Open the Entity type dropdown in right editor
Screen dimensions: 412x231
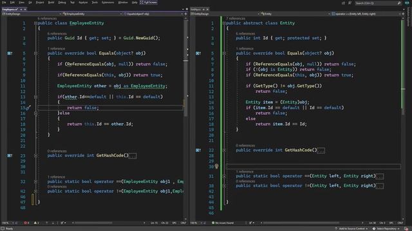pos(295,14)
